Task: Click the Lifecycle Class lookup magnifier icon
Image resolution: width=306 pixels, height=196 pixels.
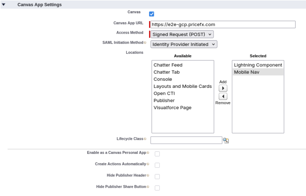Action: (x=226, y=140)
